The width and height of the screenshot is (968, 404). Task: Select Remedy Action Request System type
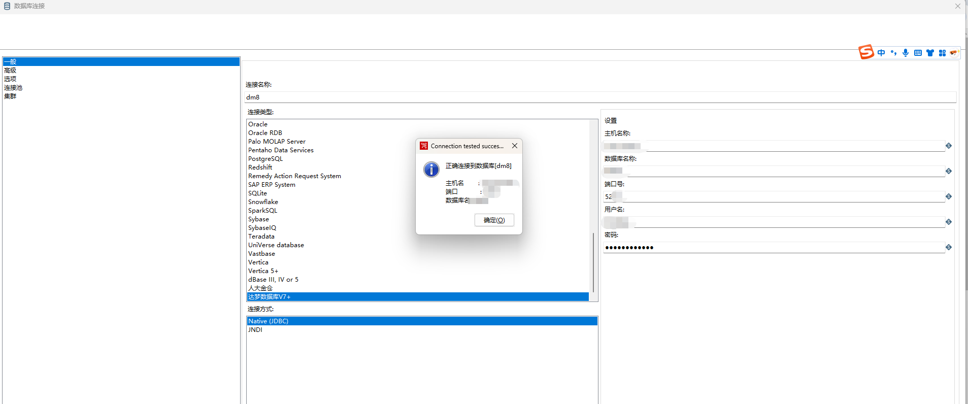click(x=418, y=176)
